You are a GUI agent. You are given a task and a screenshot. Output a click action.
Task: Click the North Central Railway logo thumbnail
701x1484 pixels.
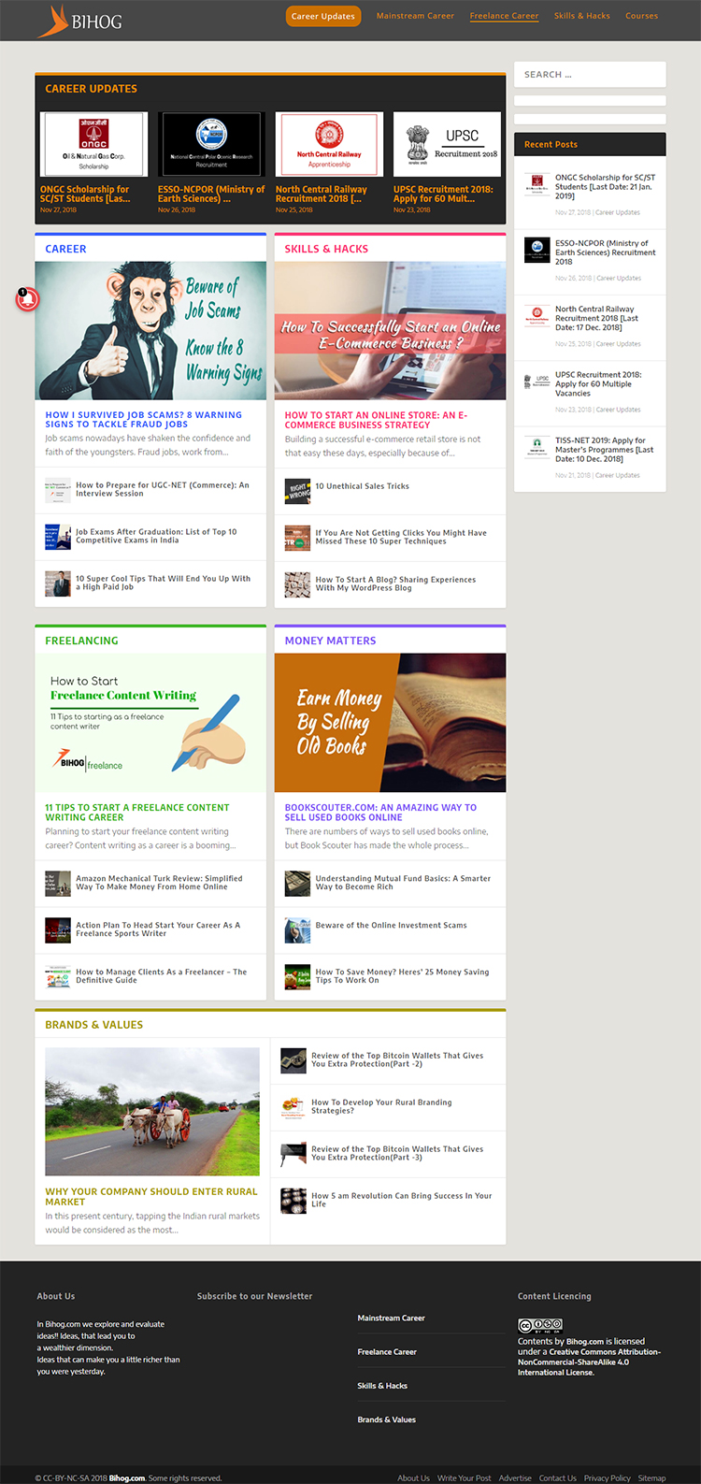[329, 144]
